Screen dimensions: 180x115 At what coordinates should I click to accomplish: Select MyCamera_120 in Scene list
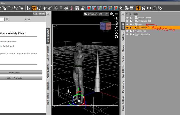point(145,21)
